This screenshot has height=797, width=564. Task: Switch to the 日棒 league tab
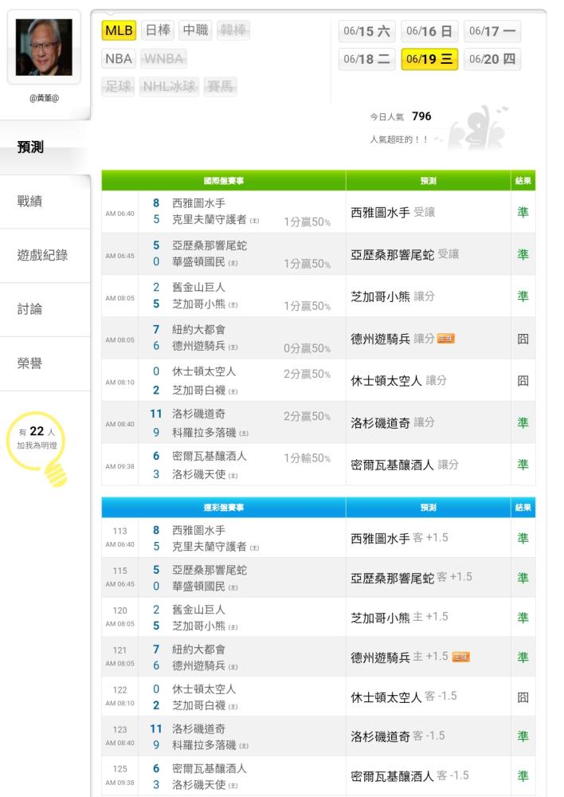[158, 30]
